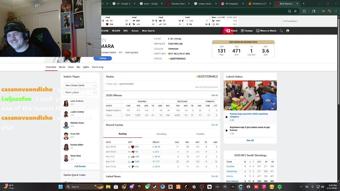Open See All for 2025 Offense
Image resolution: width=340 pixels, height=191 pixels.
click(x=215, y=95)
